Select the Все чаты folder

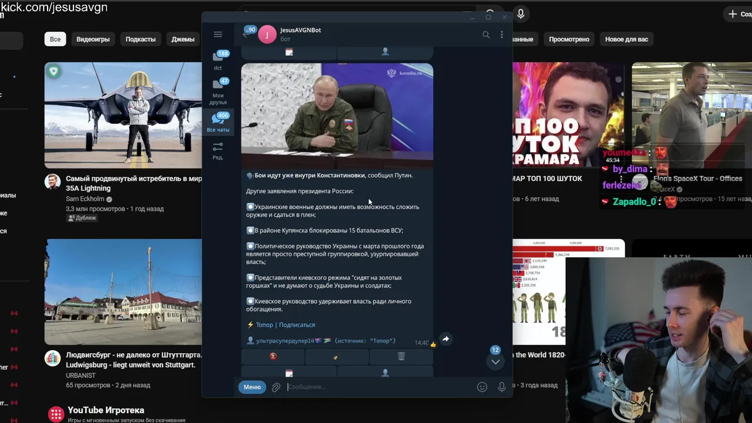tap(218, 123)
